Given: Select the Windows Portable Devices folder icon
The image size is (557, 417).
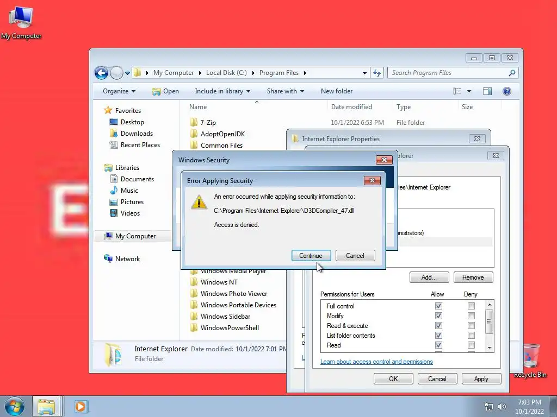Looking at the screenshot, I should click(194, 305).
